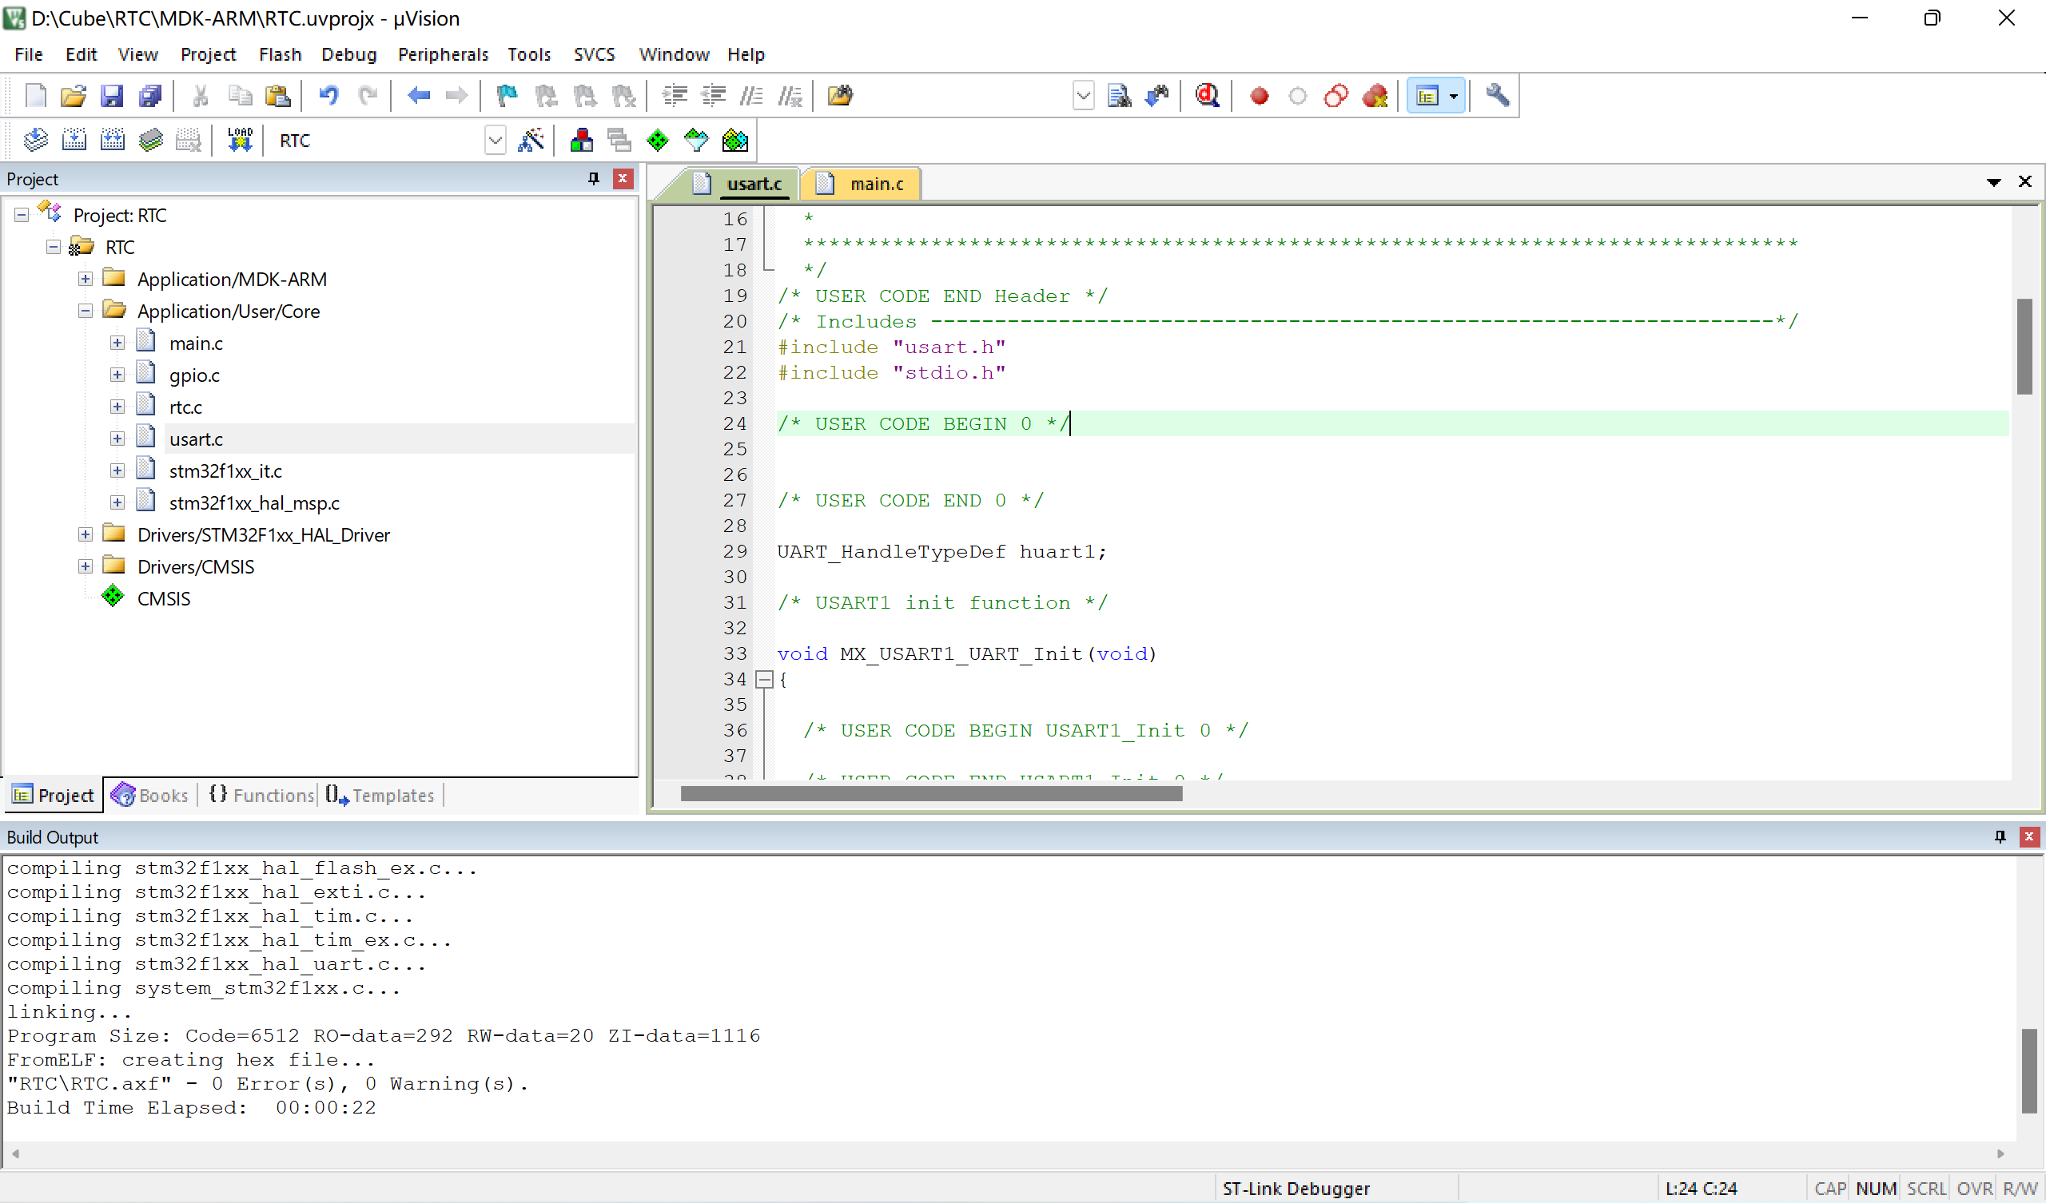Open the find text combo box dropdown
Screen dimensions: 2046x1203
(1083, 96)
